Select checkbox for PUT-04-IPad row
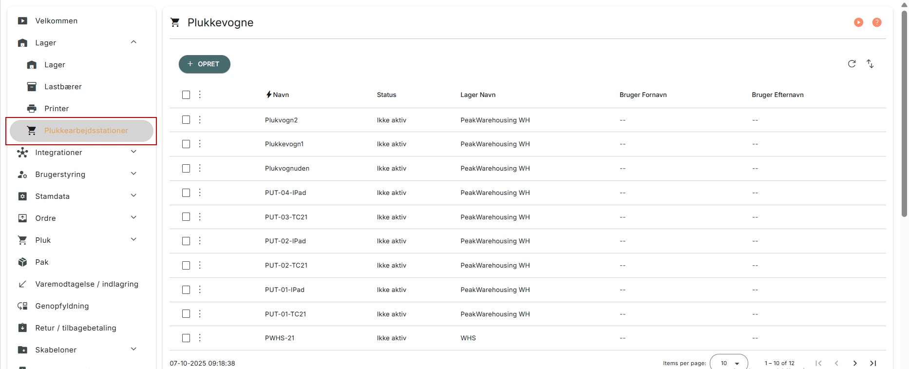The height and width of the screenshot is (369, 909). 186,193
